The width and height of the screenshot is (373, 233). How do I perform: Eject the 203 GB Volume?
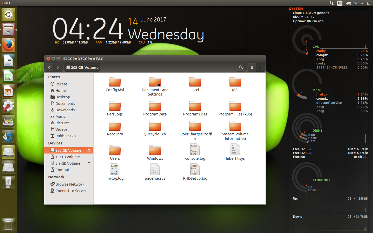coord(89,150)
